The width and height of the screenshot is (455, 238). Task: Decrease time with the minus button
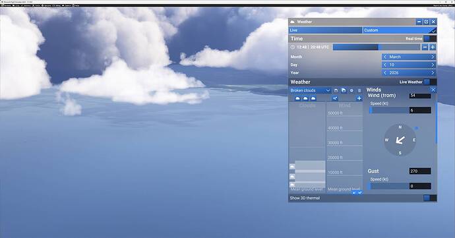coord(425,47)
